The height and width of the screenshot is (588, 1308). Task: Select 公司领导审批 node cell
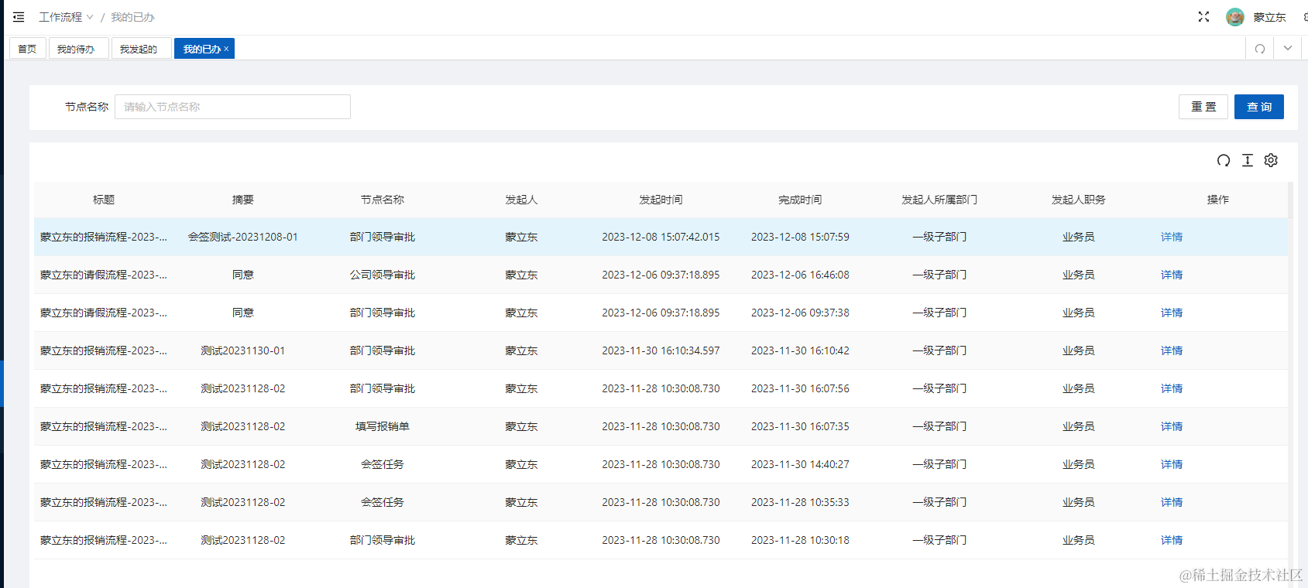pyautogui.click(x=383, y=275)
